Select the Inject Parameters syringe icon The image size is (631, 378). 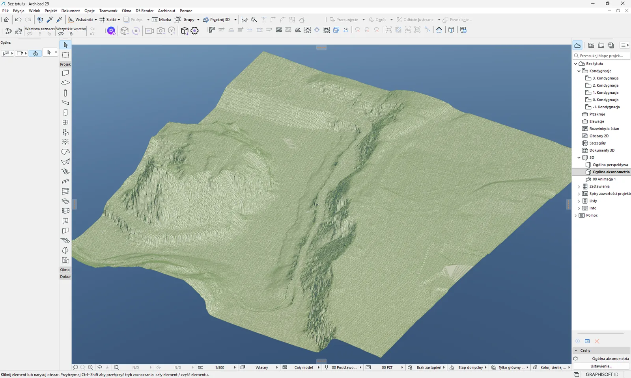60,19
